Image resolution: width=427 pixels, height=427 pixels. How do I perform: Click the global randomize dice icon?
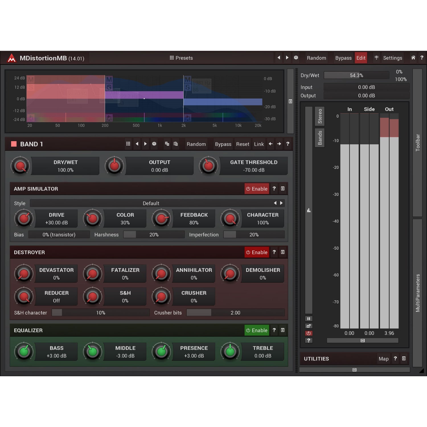(x=296, y=58)
